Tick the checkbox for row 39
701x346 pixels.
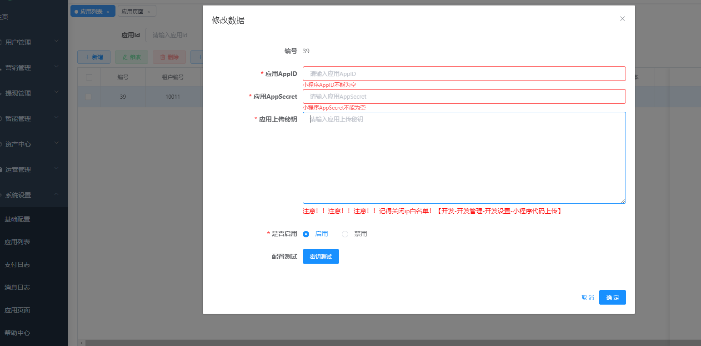pyautogui.click(x=88, y=97)
